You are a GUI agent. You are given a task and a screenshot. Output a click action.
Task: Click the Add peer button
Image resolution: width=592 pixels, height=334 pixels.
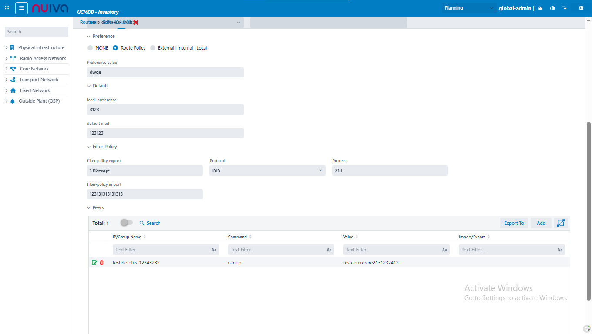pyautogui.click(x=541, y=223)
